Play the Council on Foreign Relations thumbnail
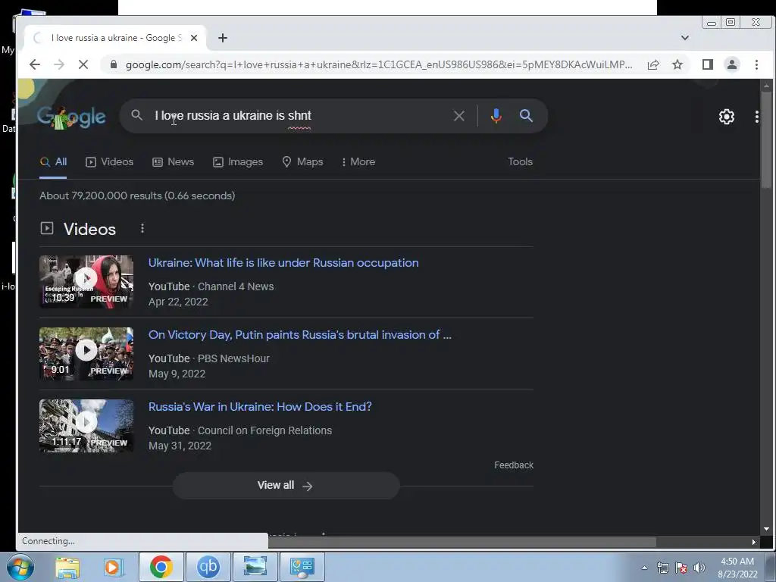This screenshot has height=582, width=776. point(86,426)
